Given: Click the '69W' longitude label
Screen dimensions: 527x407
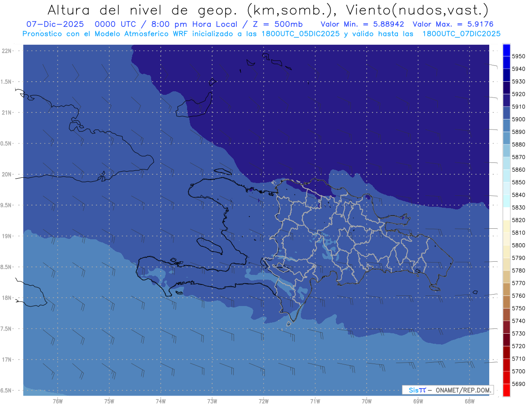Looking at the screenshot, I should click(418, 401).
